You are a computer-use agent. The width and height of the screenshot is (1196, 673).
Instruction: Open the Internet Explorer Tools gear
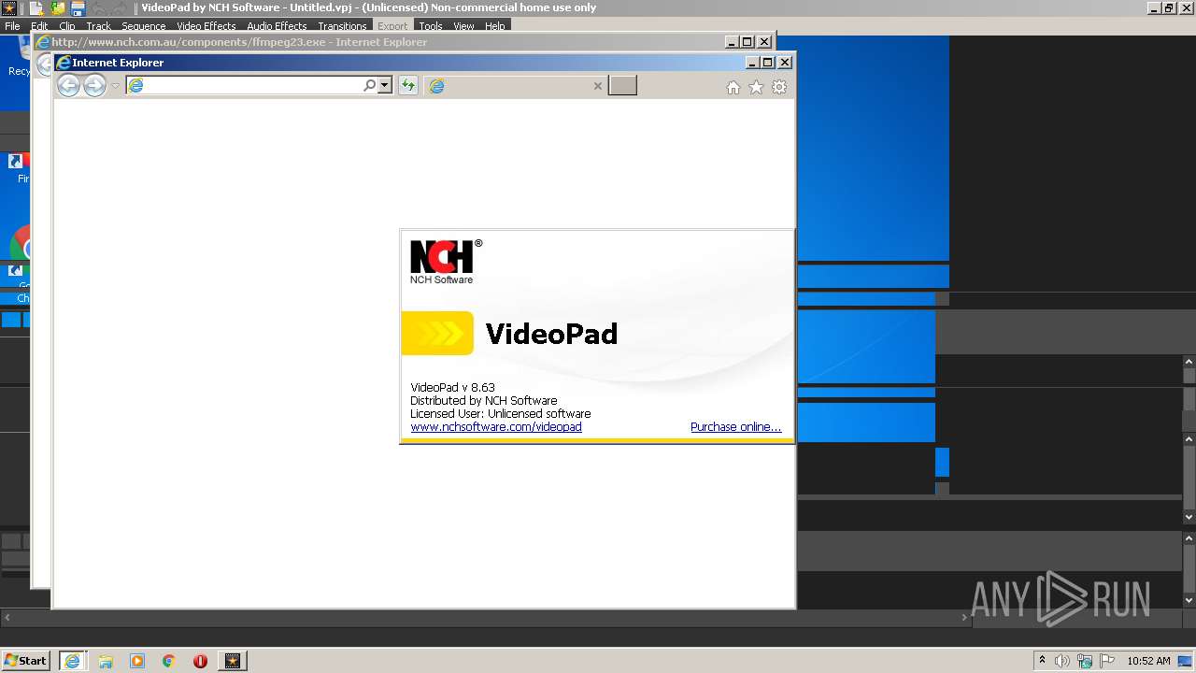pyautogui.click(x=779, y=87)
